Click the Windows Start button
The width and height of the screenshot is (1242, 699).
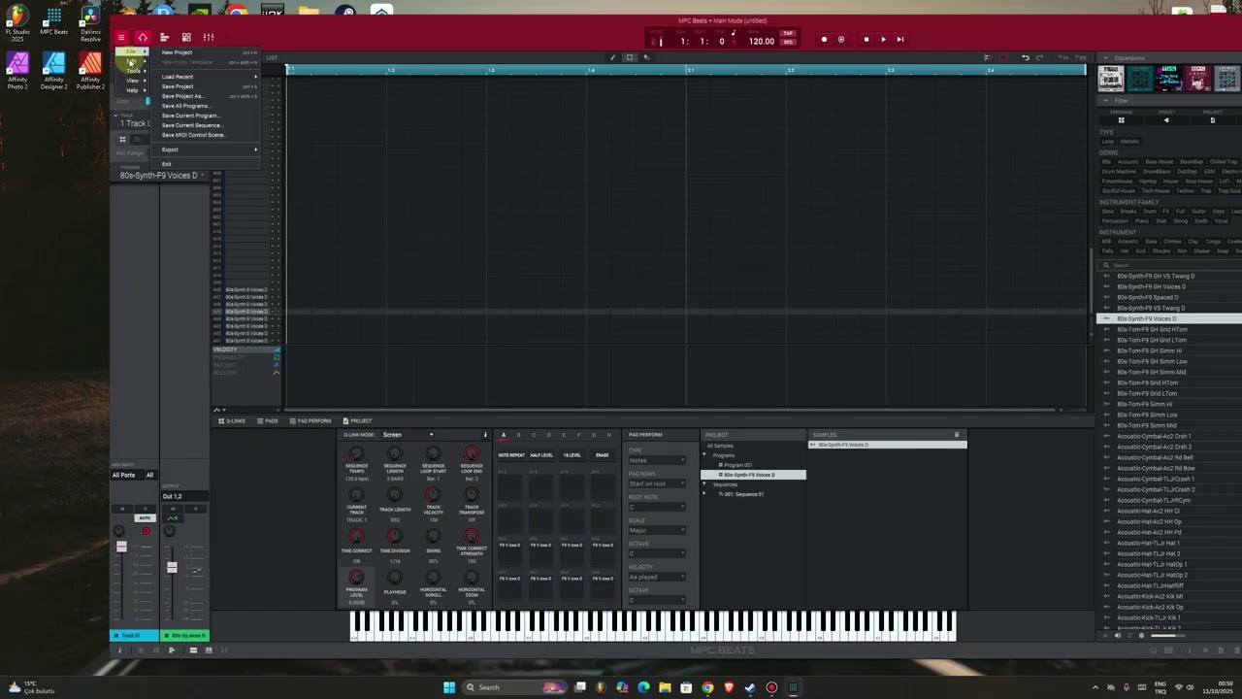pyautogui.click(x=449, y=687)
